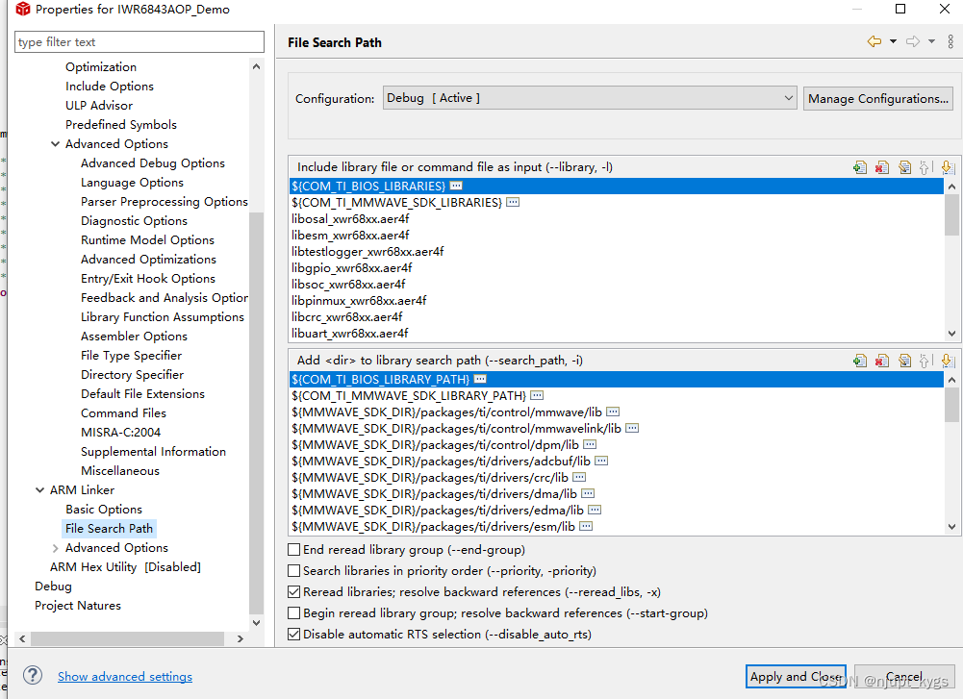Click Edit icon in library file list toolbar
963x699 pixels.
[x=904, y=167]
